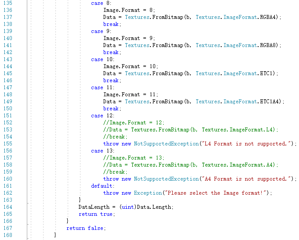The image size is (299, 240).
Task: Click 'Image.Format = 10;' statement
Action: click(x=131, y=66)
